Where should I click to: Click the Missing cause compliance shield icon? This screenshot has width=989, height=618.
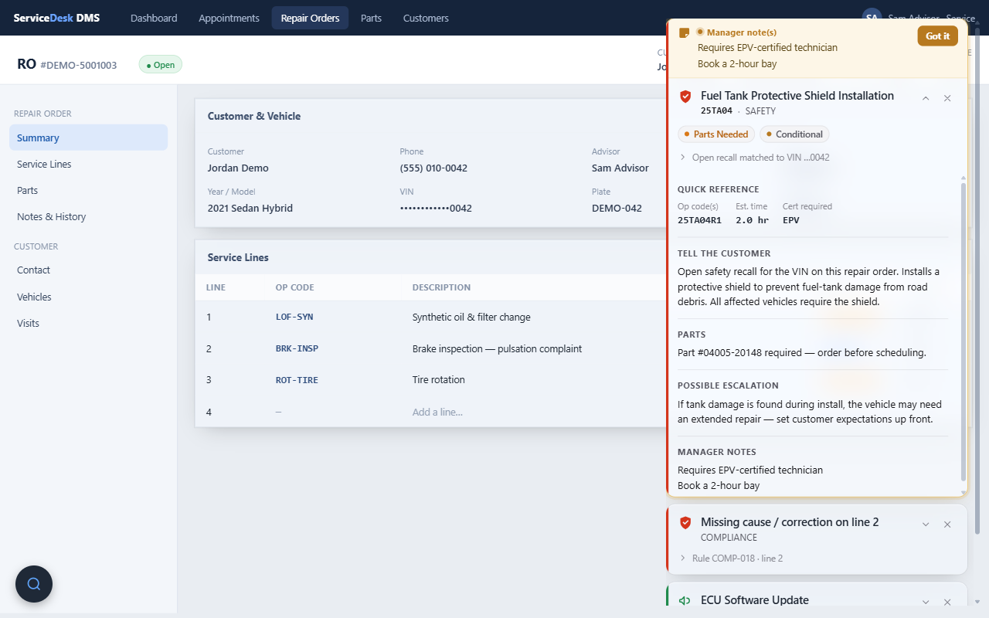click(x=685, y=523)
